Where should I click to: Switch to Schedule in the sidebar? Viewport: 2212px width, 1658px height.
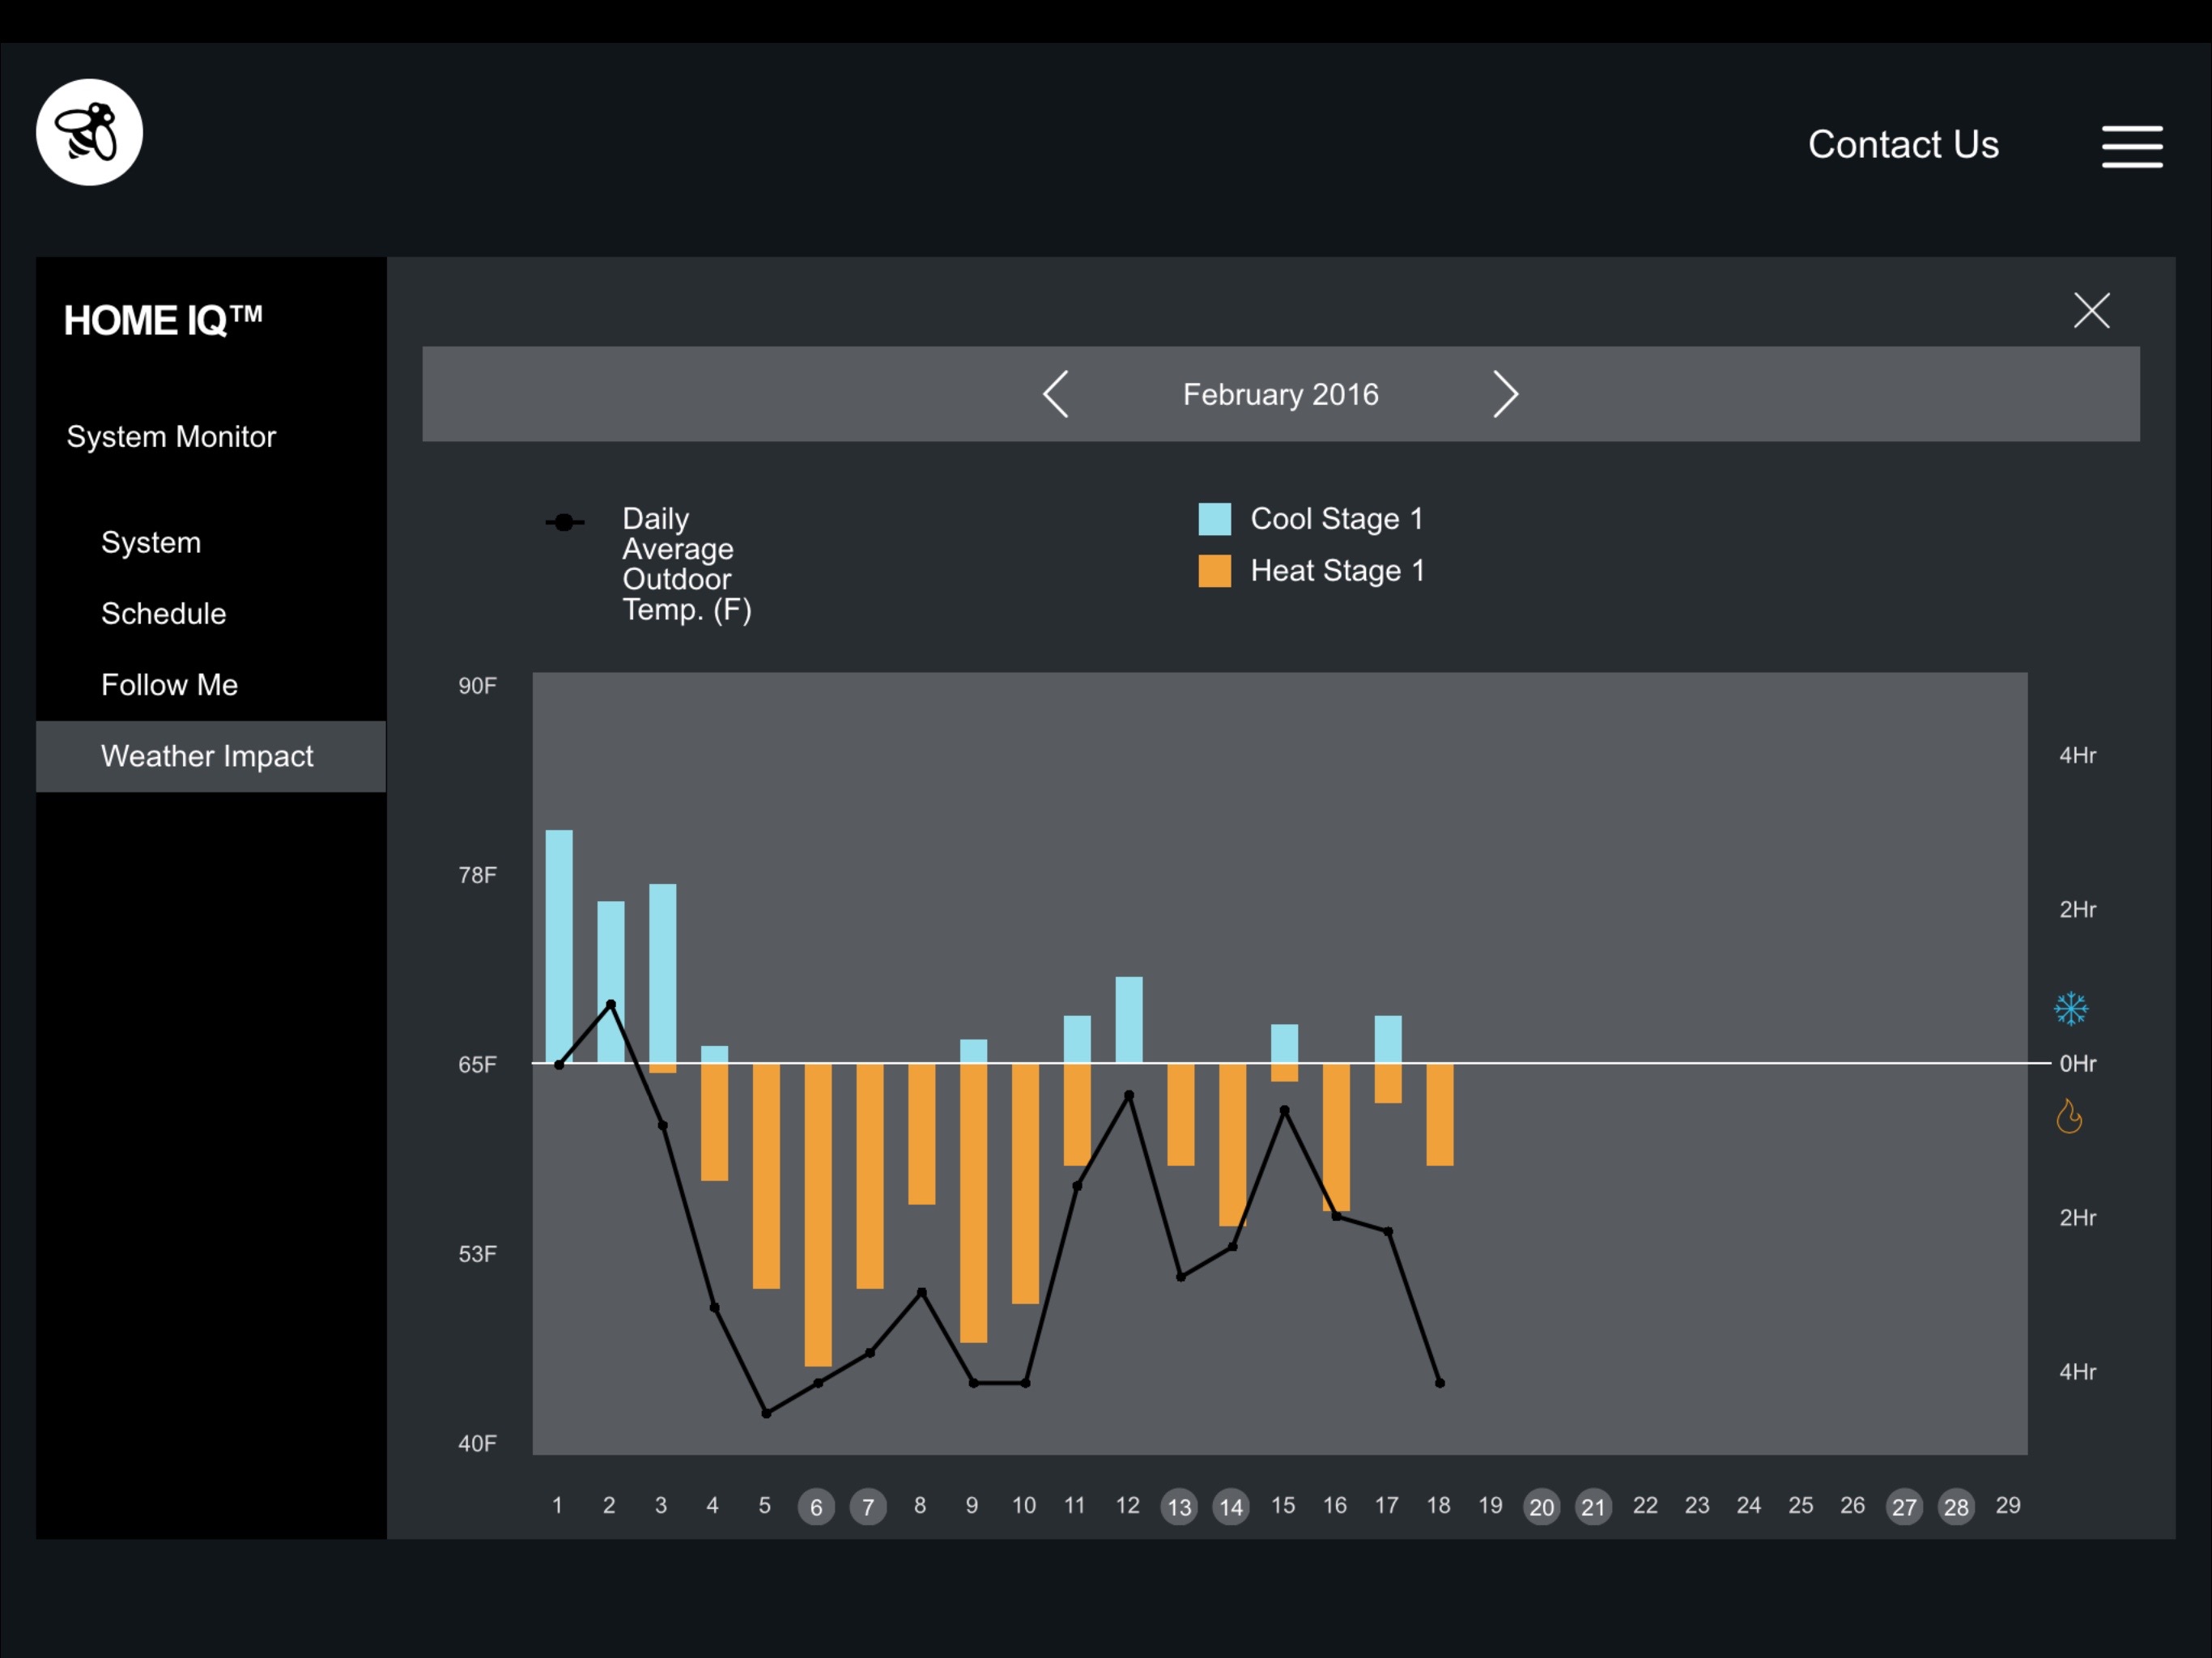[x=163, y=613]
